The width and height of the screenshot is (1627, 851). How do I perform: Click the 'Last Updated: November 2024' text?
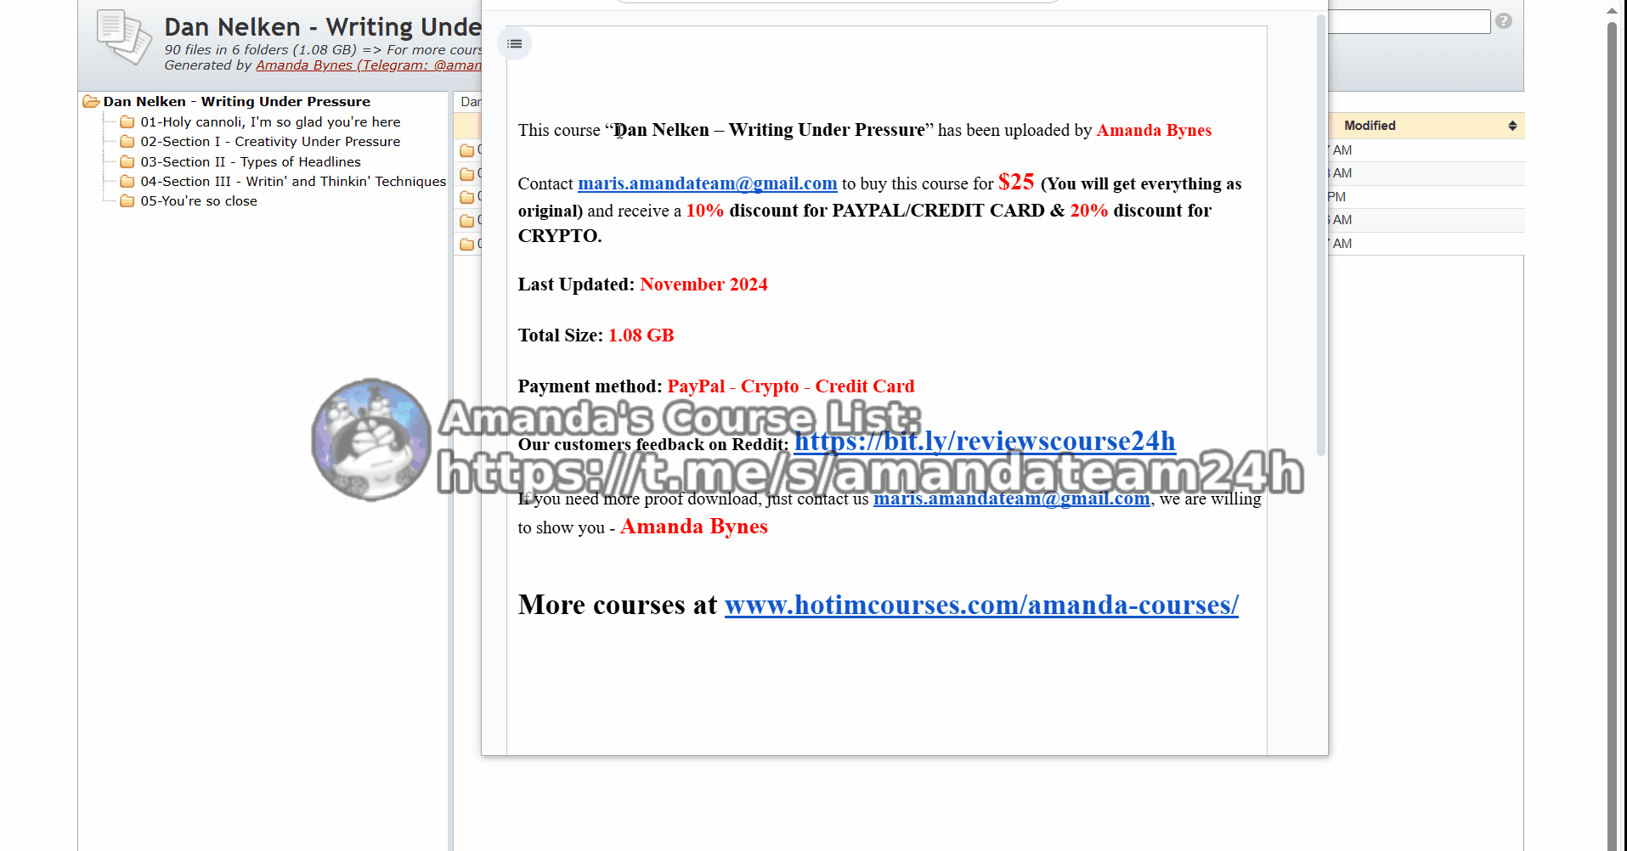pyautogui.click(x=643, y=285)
